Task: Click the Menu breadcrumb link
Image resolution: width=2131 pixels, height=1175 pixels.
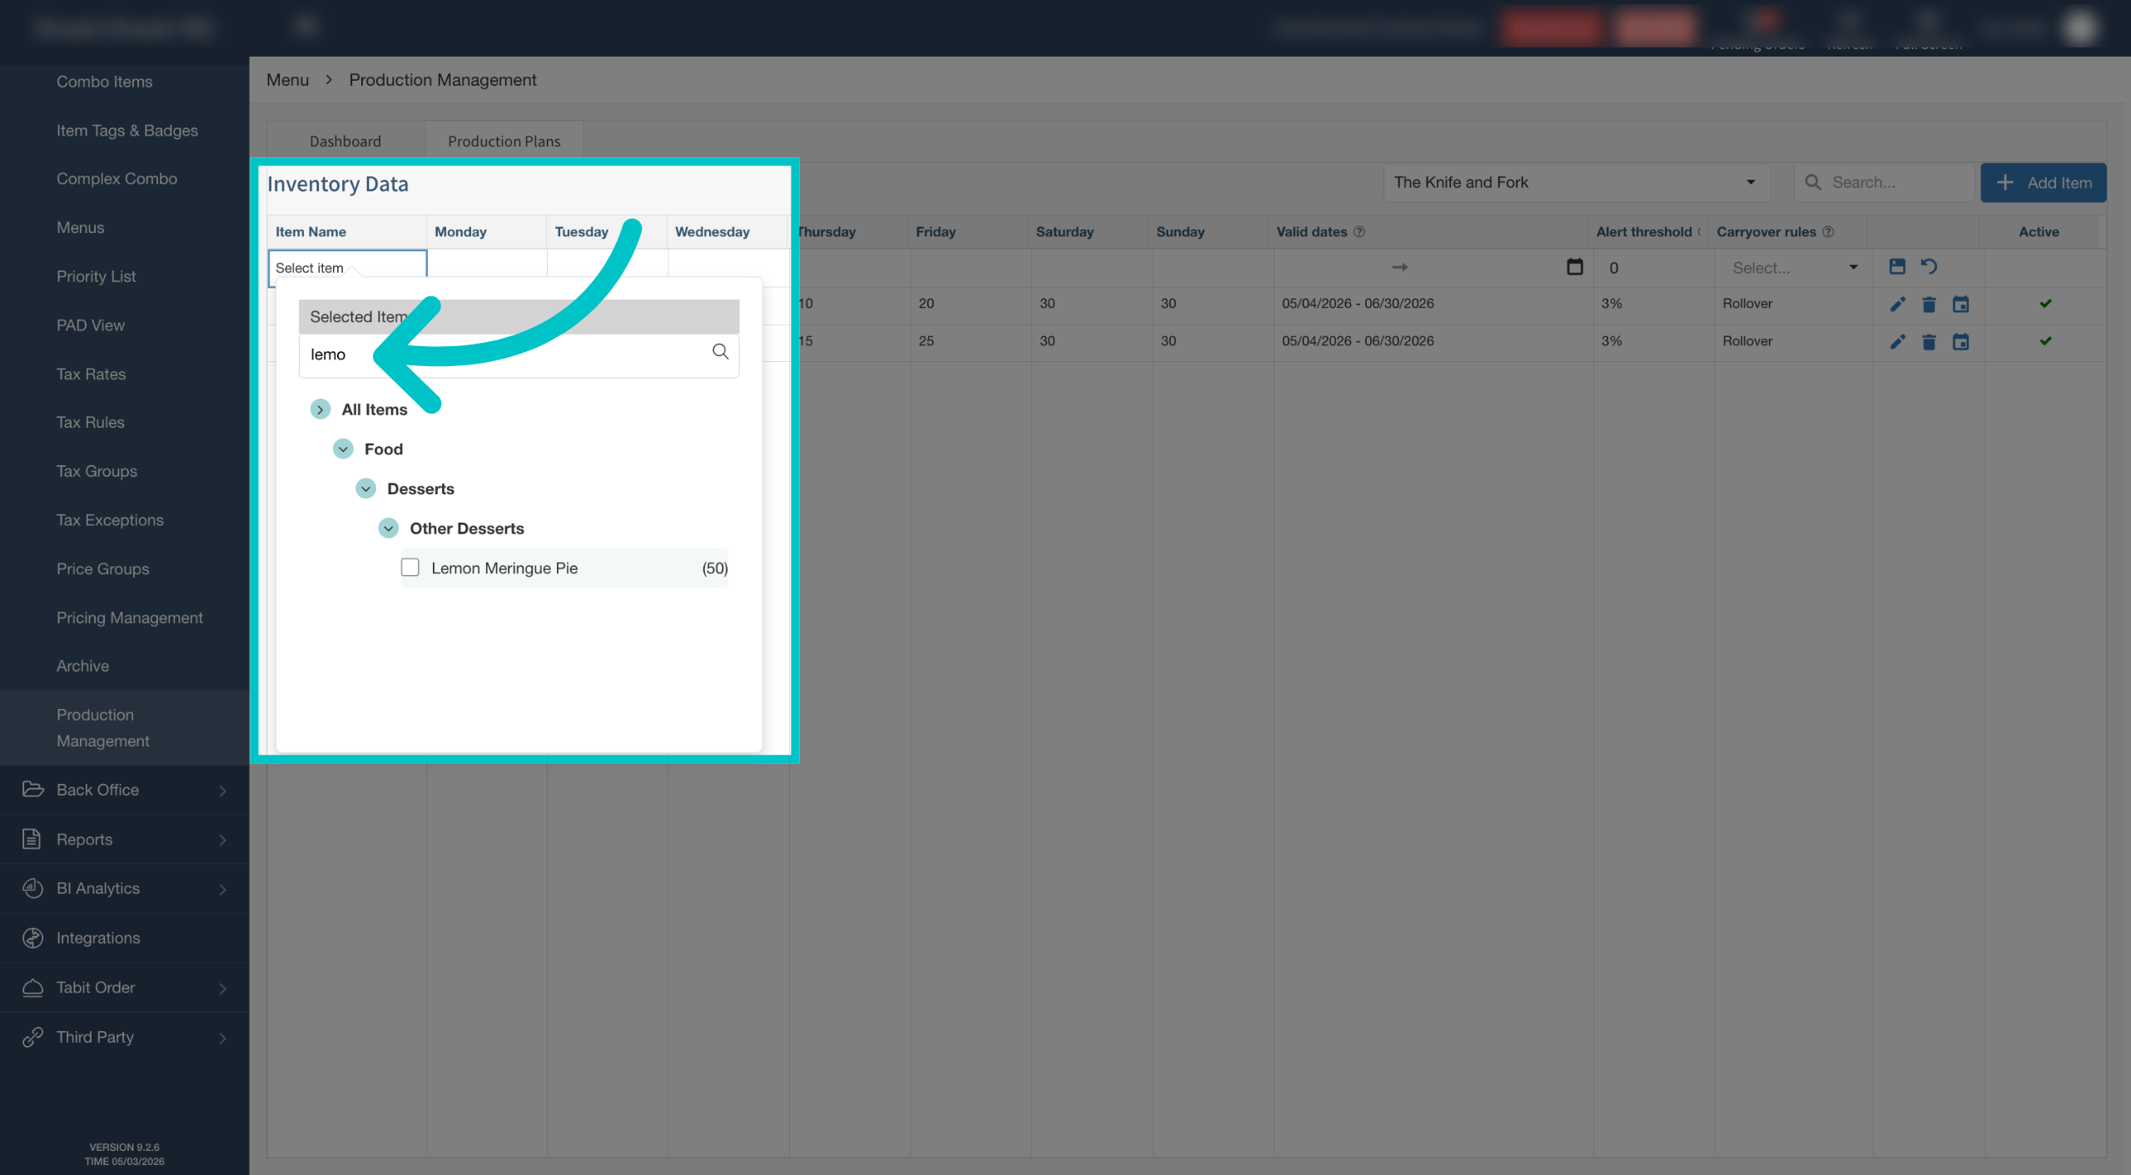Action: tap(287, 80)
